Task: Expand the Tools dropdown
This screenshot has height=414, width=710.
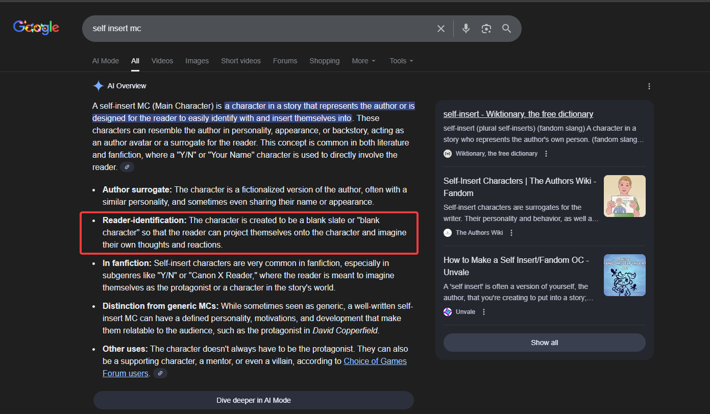Action: (401, 61)
